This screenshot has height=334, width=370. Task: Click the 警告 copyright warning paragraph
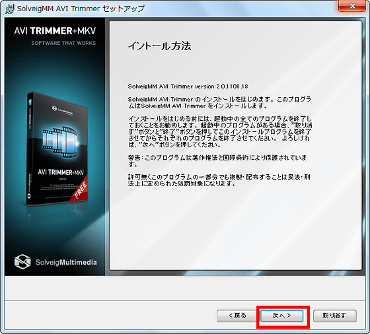click(217, 161)
